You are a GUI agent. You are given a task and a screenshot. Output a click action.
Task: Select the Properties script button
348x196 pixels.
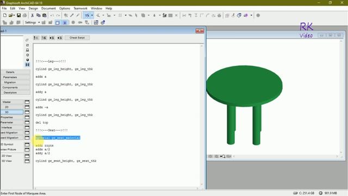point(12,118)
